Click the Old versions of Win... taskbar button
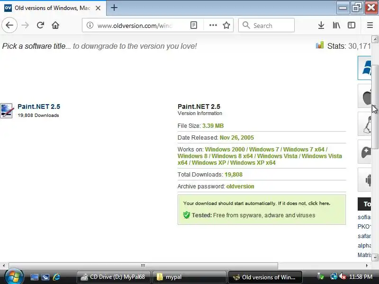Viewport: 379px width, 284px height. [x=265, y=277]
